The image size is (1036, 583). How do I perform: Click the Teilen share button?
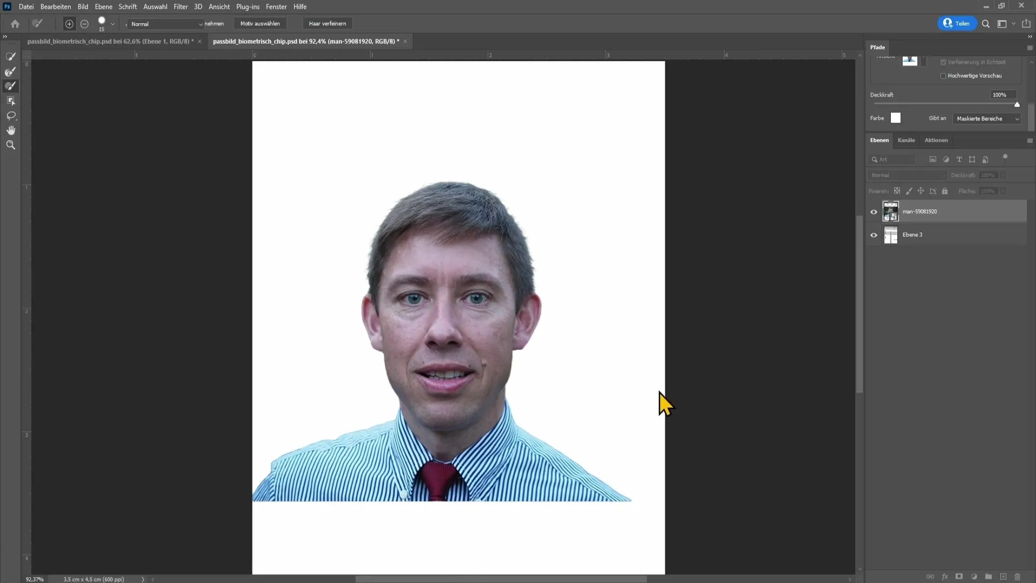(957, 24)
